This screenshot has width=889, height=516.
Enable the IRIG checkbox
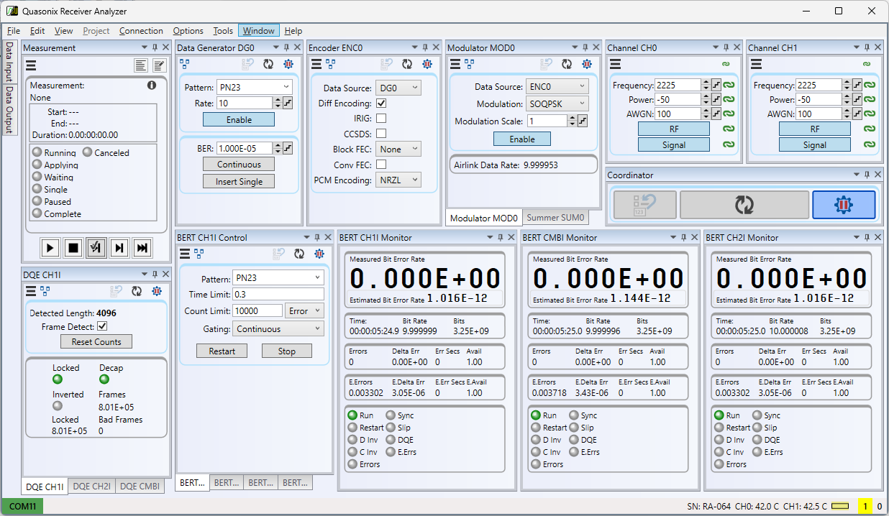click(x=381, y=119)
